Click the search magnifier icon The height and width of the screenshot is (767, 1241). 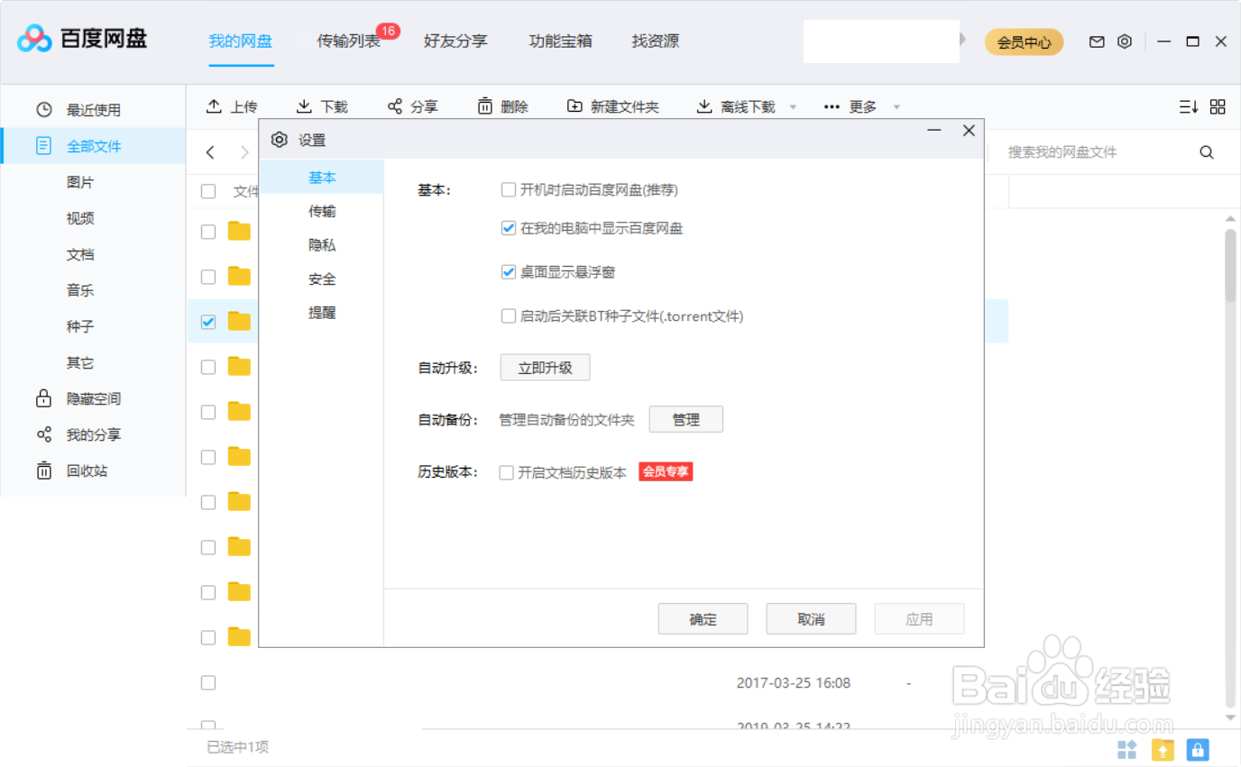1207,152
